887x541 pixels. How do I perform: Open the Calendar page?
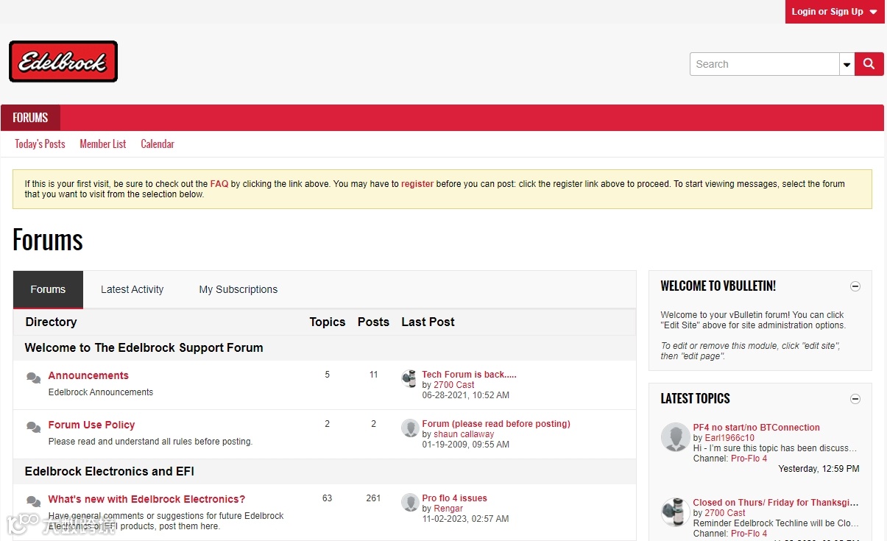tap(158, 144)
